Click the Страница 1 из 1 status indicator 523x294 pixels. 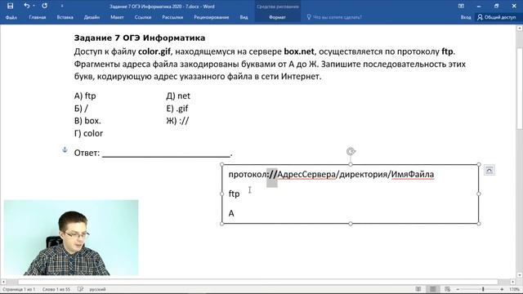click(19, 289)
